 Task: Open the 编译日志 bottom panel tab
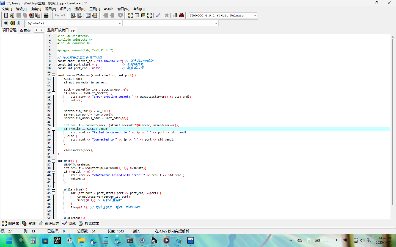[x=49, y=223]
